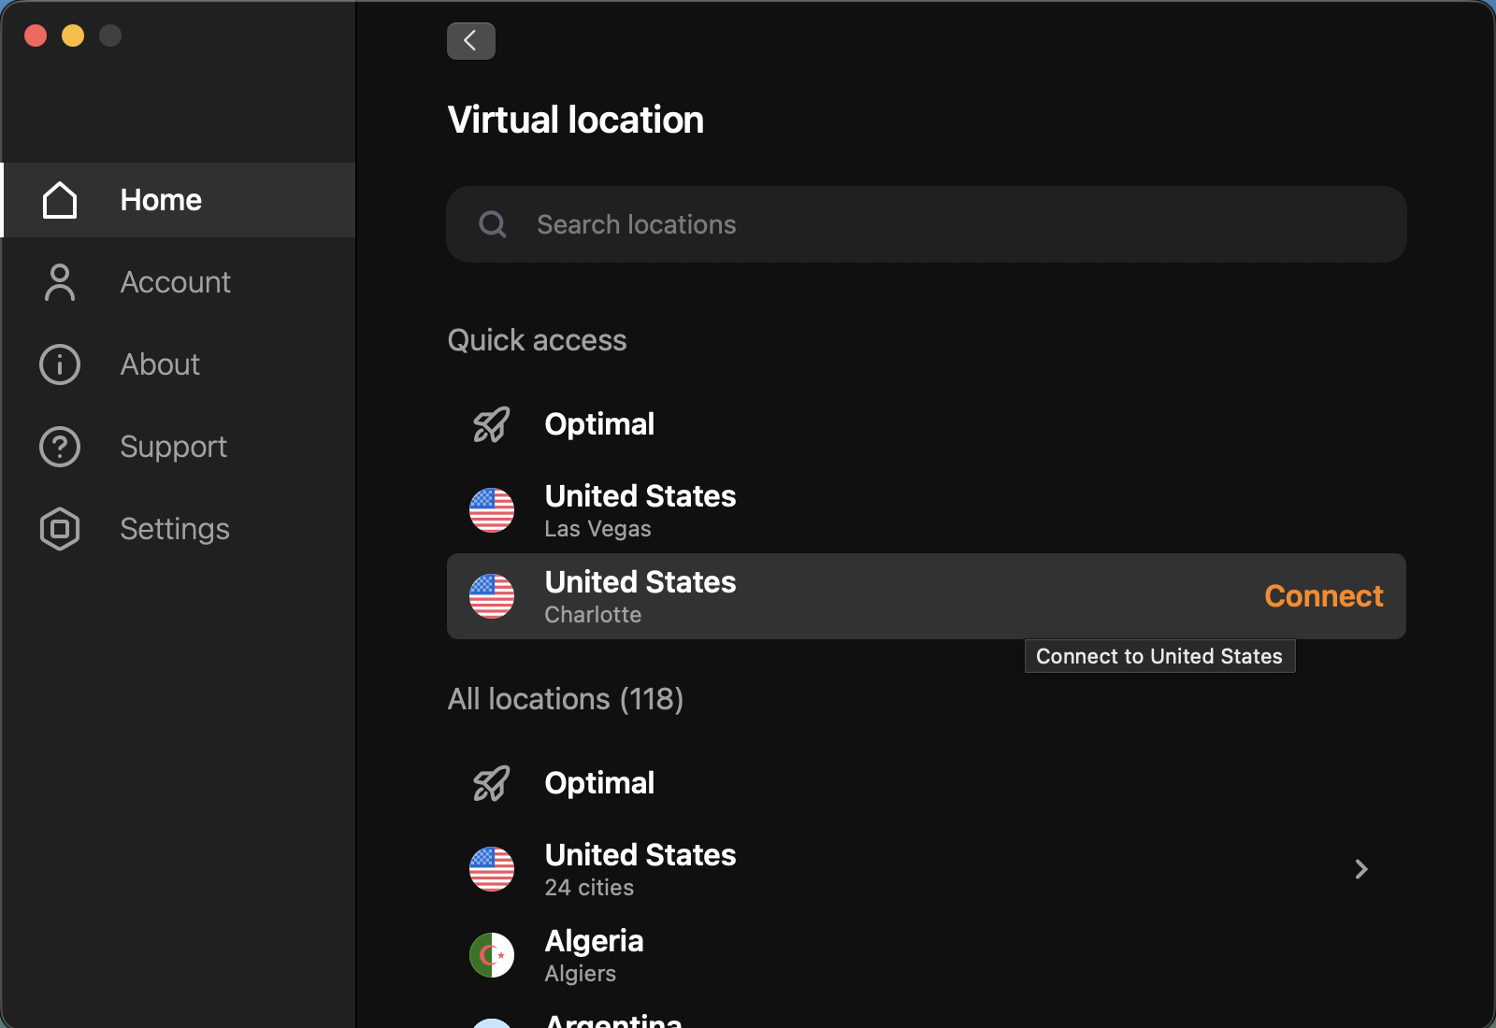Click the US flag beside Charlotte
Screen dimensions: 1496x1028
tap(492, 596)
